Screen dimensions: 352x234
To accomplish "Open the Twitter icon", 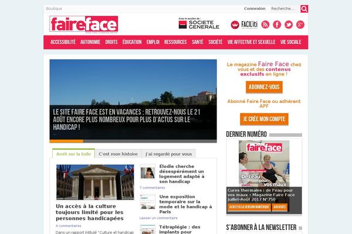I will point(289,25).
